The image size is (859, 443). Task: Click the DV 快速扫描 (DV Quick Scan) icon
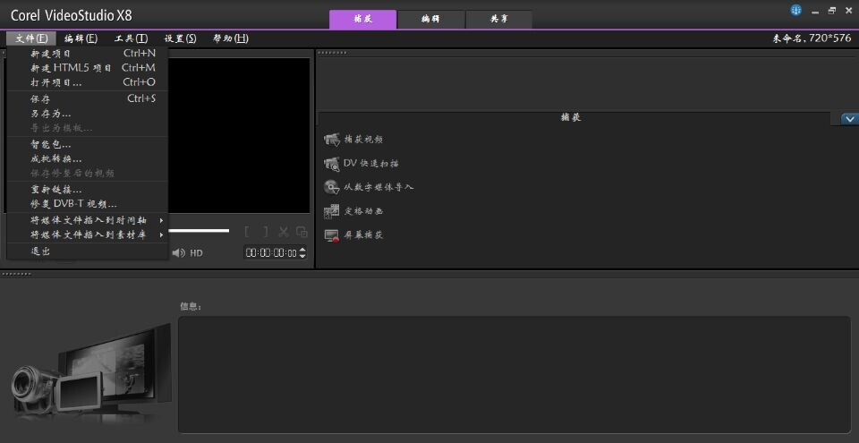pos(332,164)
